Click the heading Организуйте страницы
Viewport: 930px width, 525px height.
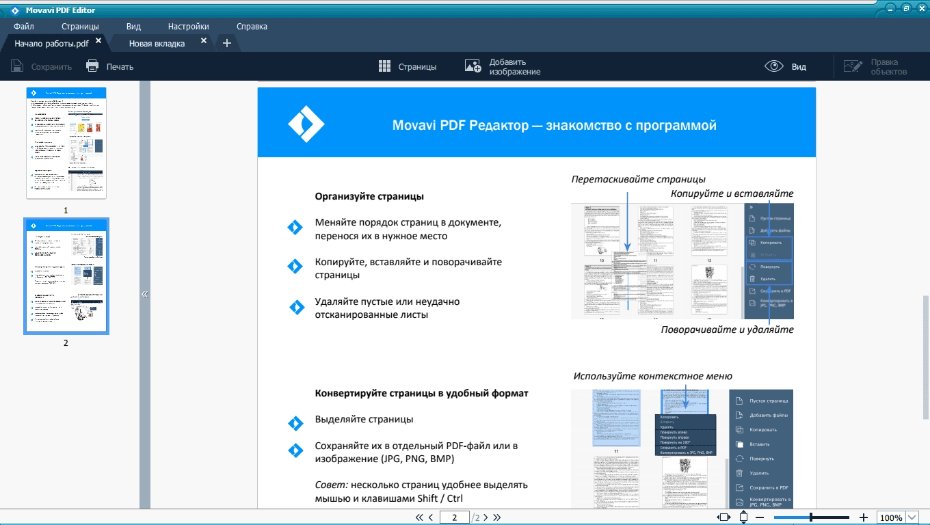click(x=369, y=196)
